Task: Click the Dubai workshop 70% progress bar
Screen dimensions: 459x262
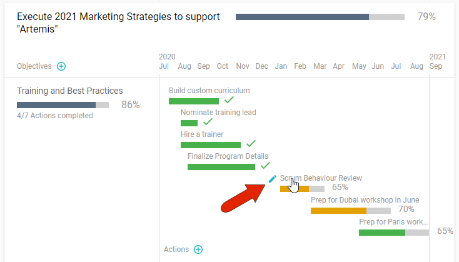Action: (x=350, y=211)
